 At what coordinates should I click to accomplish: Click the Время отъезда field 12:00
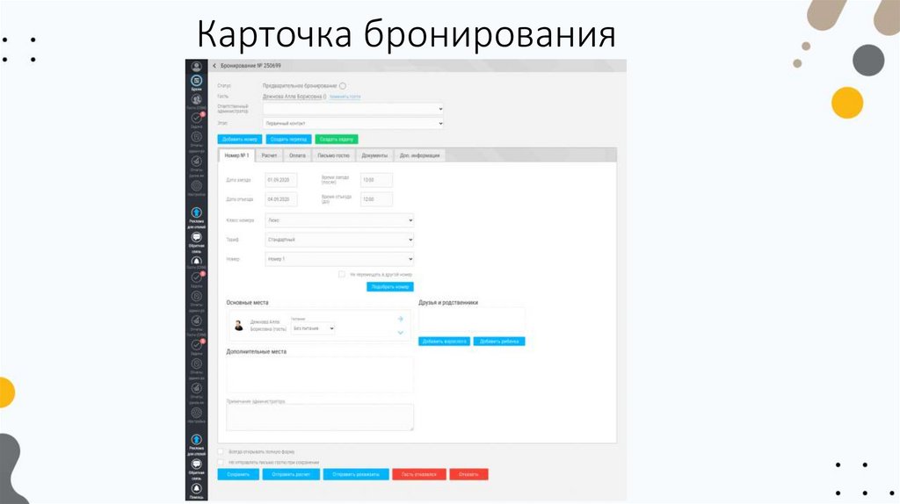coord(376,199)
